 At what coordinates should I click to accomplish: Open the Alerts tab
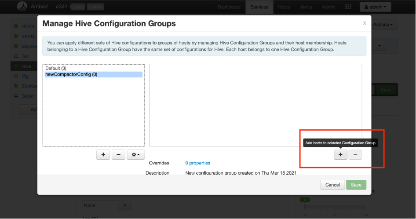tap(306, 7)
